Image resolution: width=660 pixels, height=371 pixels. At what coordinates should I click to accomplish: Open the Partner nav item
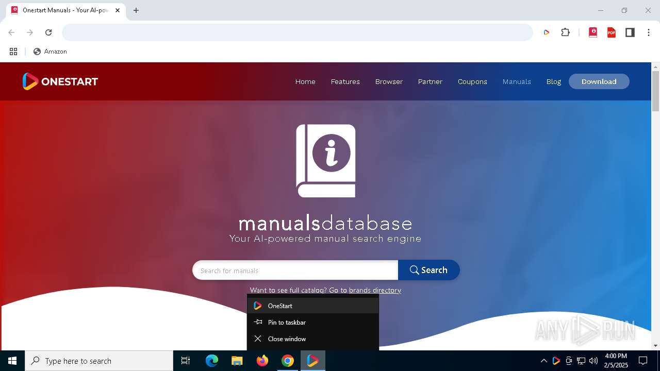tap(430, 81)
